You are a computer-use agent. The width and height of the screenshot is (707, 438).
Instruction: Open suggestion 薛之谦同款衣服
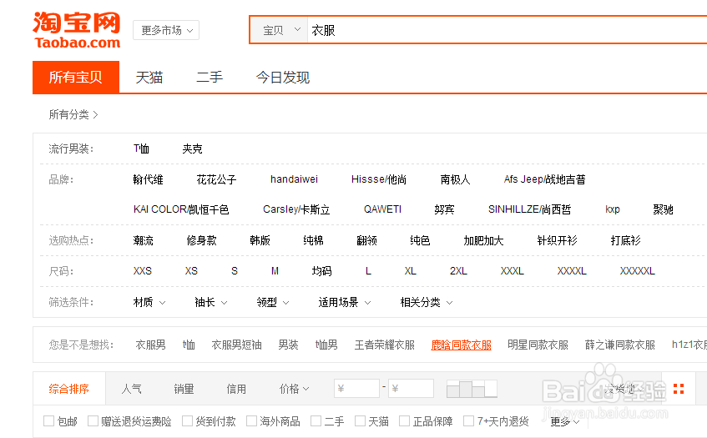[x=620, y=345]
